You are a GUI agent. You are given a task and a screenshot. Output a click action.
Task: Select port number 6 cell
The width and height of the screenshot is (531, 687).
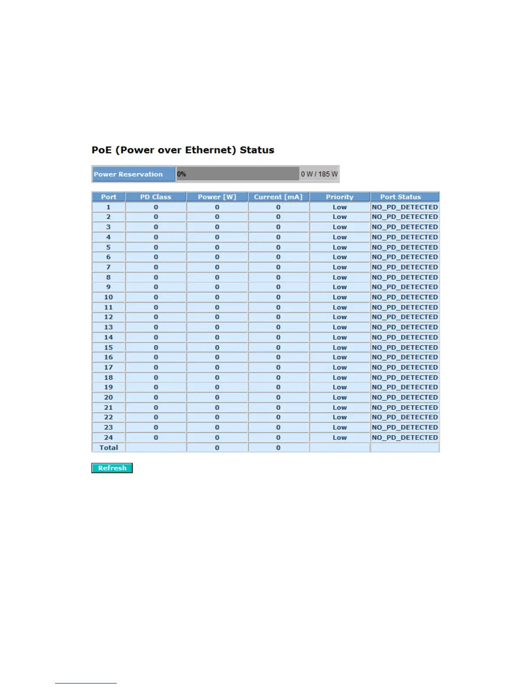[x=108, y=257]
